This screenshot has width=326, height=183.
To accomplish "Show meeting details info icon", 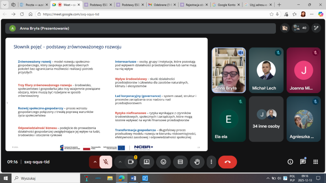I will [291, 162].
